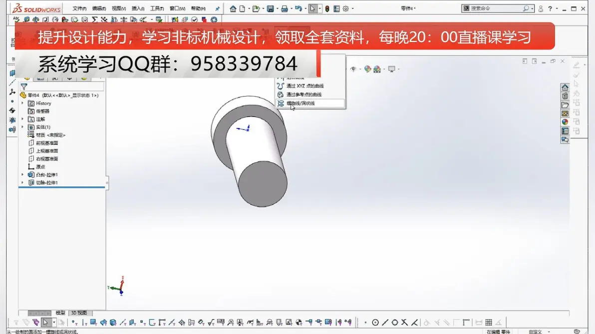Expand the History node in the feature tree
Screen dimensions: 595x334
(x=22, y=103)
